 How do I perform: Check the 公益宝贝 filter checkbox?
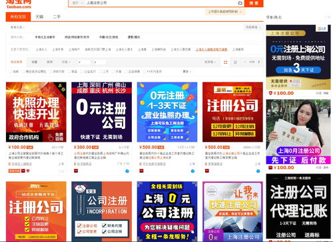(x=81, y=72)
